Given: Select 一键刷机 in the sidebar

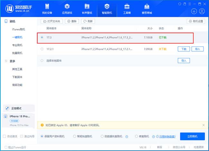Looking at the screenshot, I should 17,37.
